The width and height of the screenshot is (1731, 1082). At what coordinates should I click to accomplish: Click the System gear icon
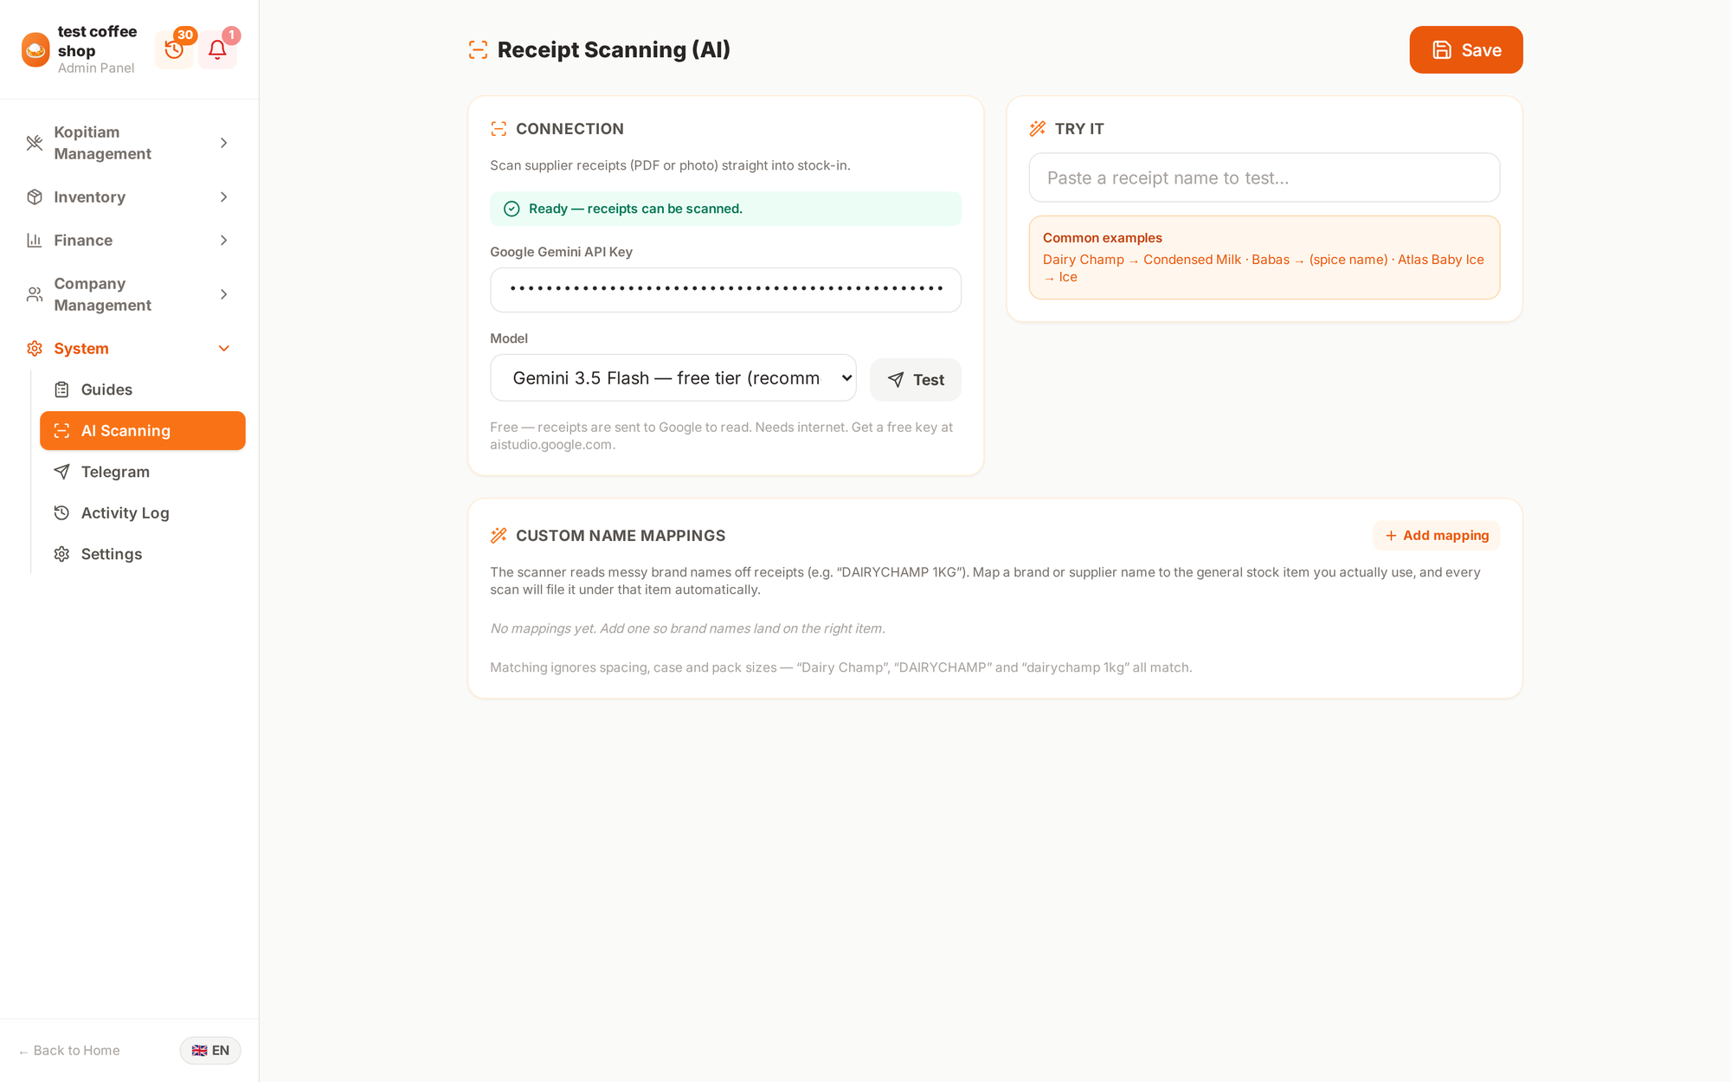tap(35, 348)
